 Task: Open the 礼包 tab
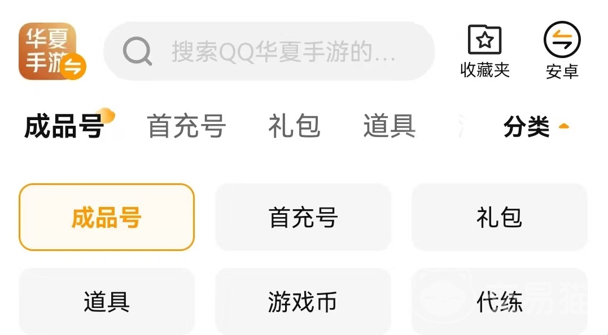[x=294, y=126]
